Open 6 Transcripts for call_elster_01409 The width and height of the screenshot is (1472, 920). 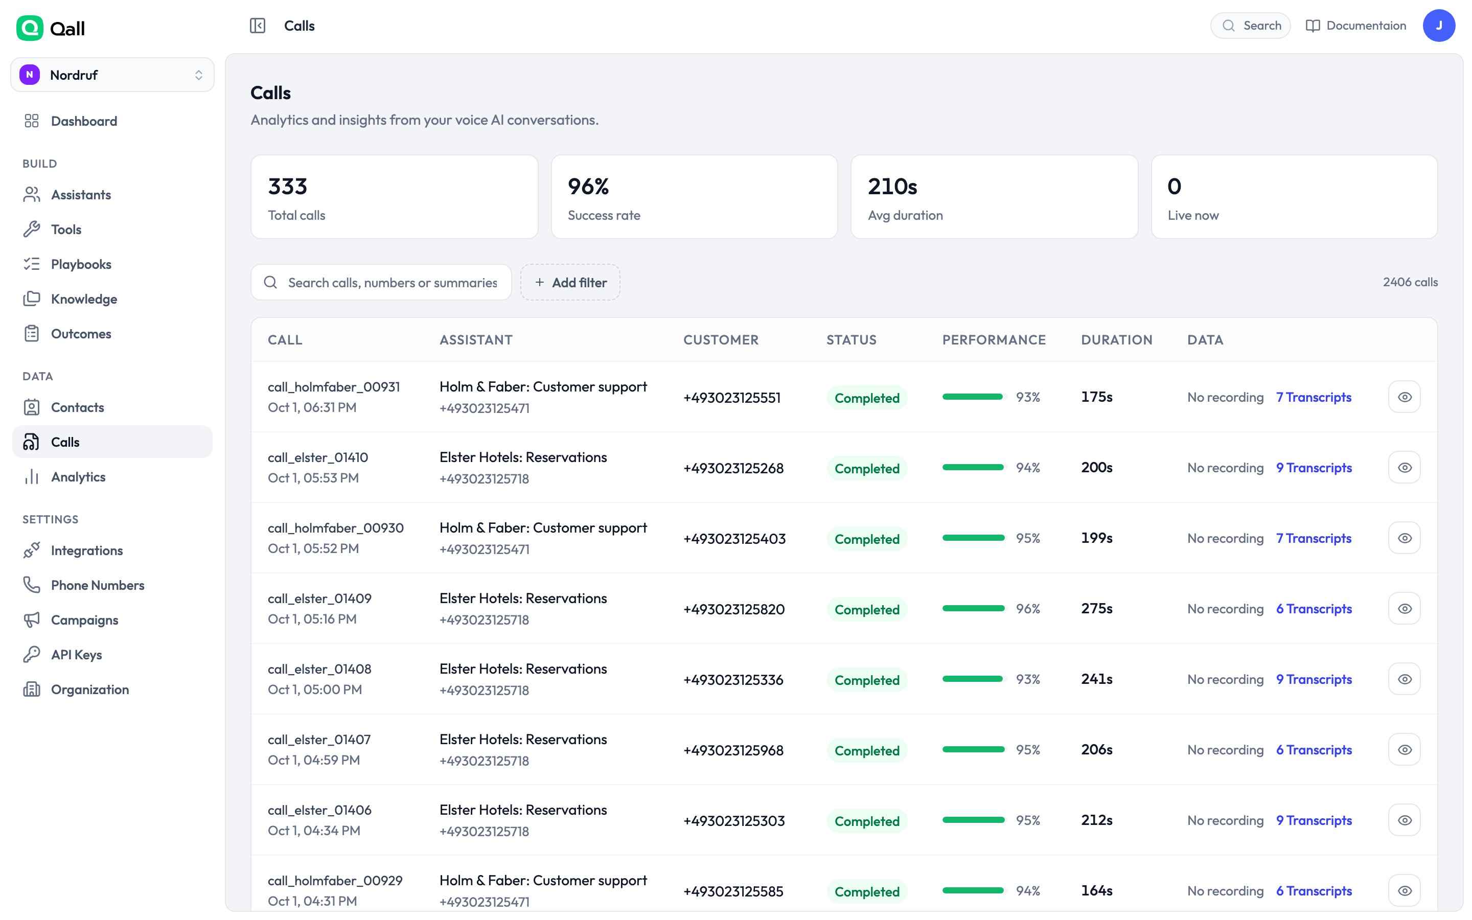(x=1314, y=609)
